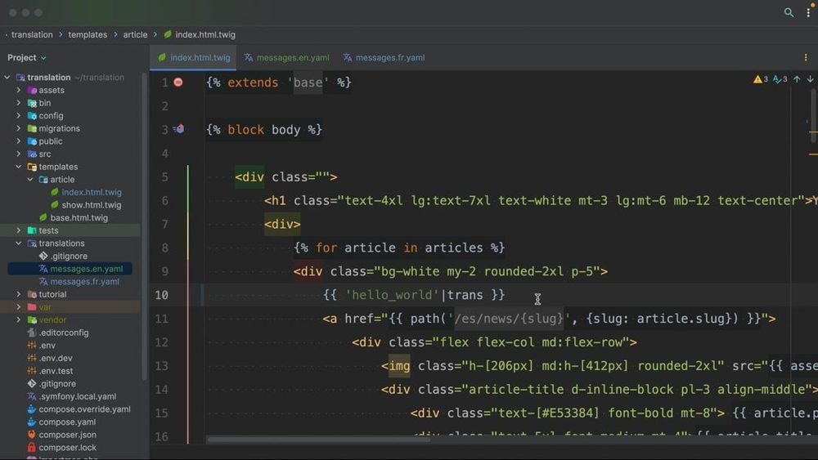Click the 'hello_world' string on line 10
Image resolution: width=818 pixels, height=460 pixels.
click(x=392, y=295)
